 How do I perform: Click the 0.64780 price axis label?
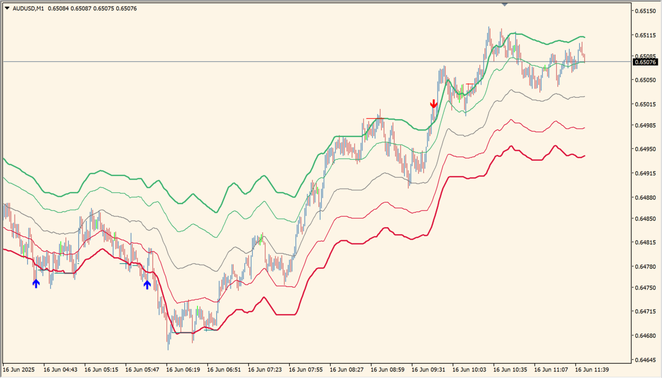[x=646, y=266]
